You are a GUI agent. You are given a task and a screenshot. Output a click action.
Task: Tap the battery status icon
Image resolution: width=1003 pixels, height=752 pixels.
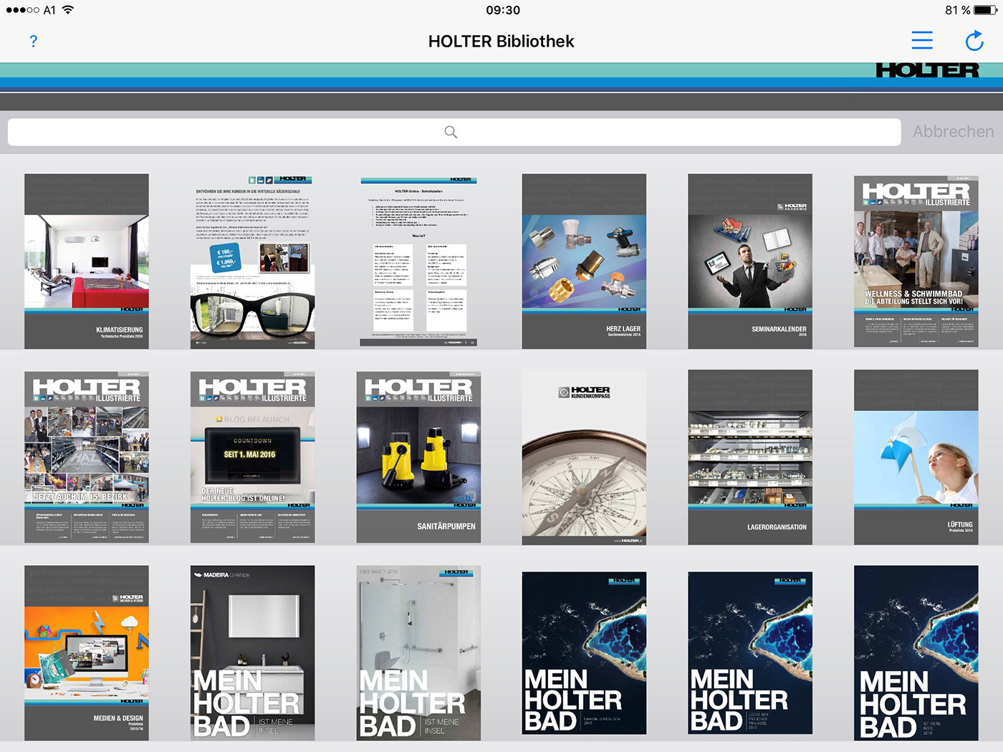pos(985,10)
